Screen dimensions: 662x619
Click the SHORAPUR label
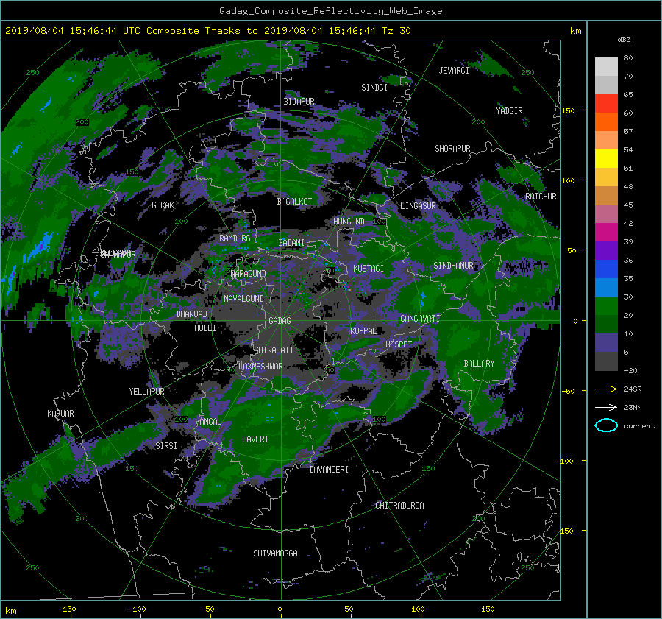click(452, 149)
